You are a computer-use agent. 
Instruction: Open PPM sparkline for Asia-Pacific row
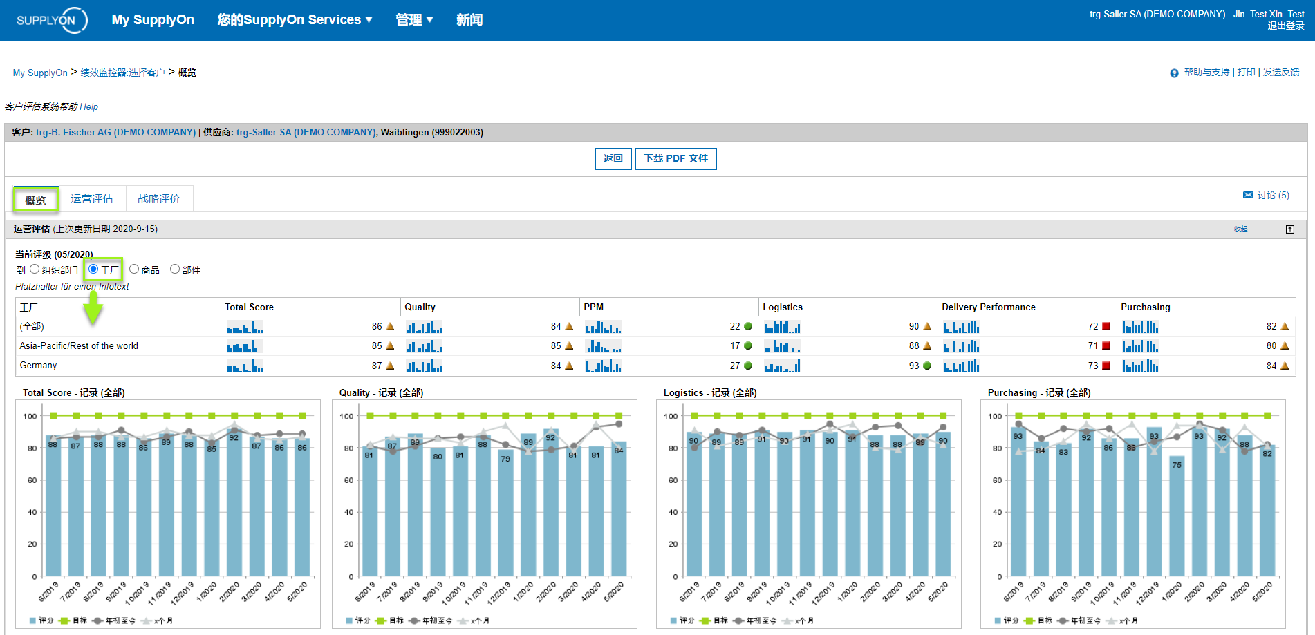click(x=603, y=346)
